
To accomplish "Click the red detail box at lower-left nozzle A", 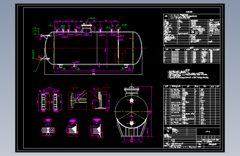I will tap(40, 58).
